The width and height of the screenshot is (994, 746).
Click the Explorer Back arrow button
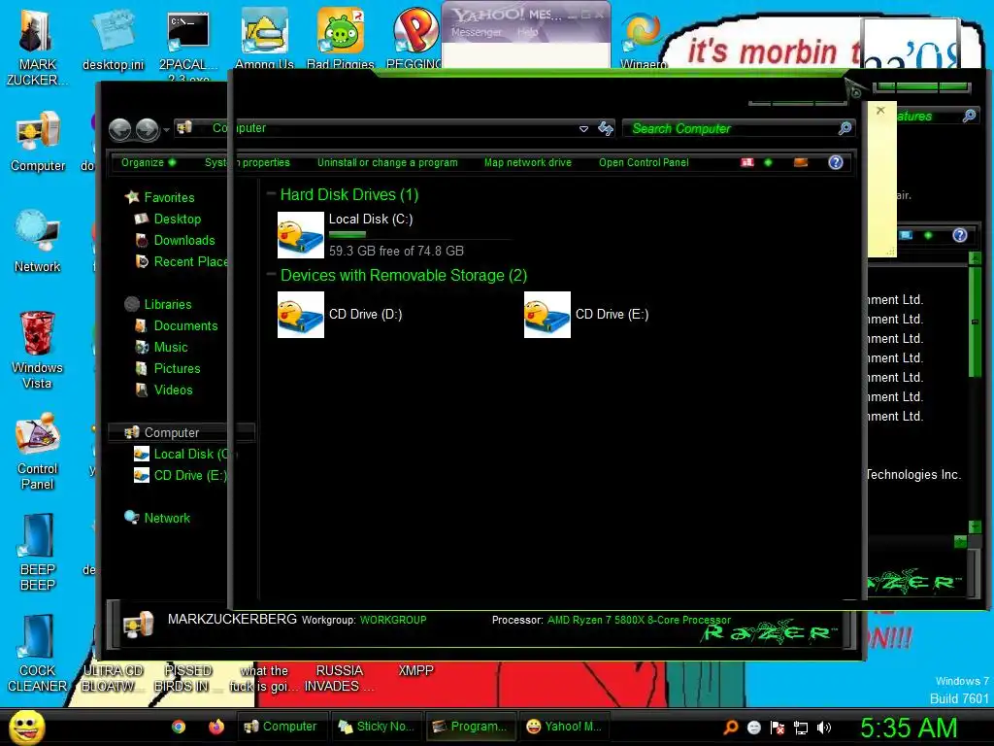pos(119,129)
